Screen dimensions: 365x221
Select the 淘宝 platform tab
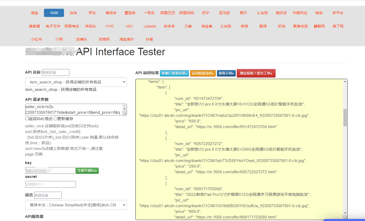click(34, 13)
